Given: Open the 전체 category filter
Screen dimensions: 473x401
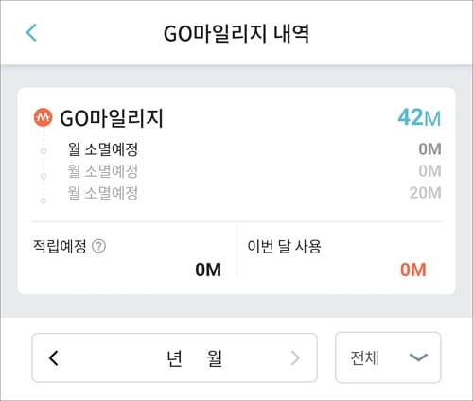Looking at the screenshot, I should (388, 357).
